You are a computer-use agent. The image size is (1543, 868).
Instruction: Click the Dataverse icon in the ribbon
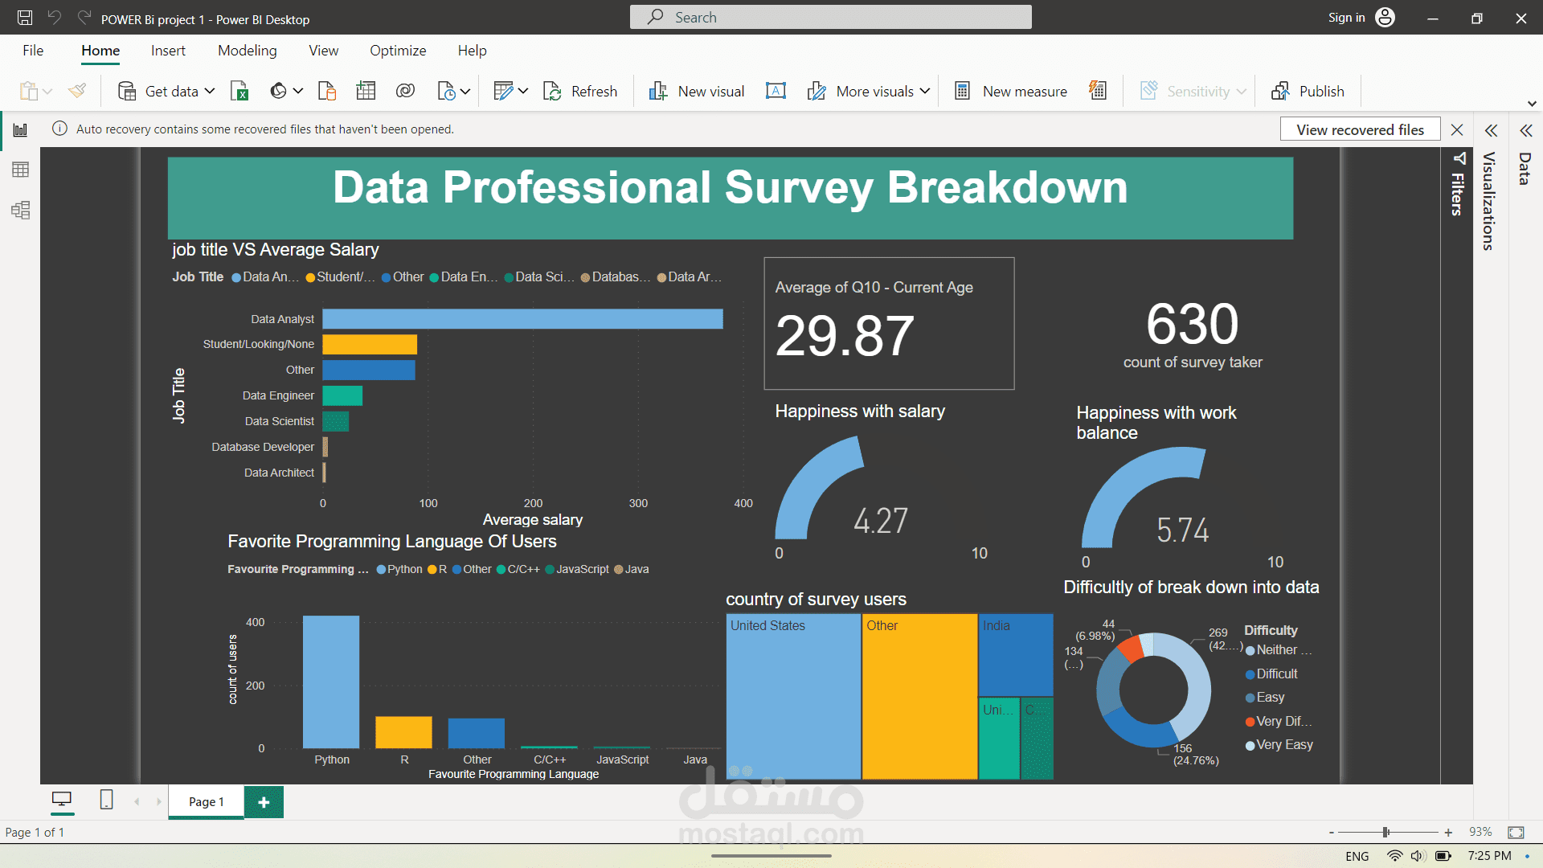405,92
